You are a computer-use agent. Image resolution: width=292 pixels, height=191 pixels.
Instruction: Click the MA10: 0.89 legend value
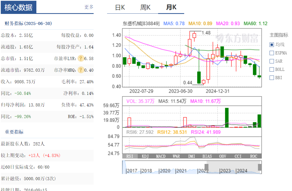[200, 23]
